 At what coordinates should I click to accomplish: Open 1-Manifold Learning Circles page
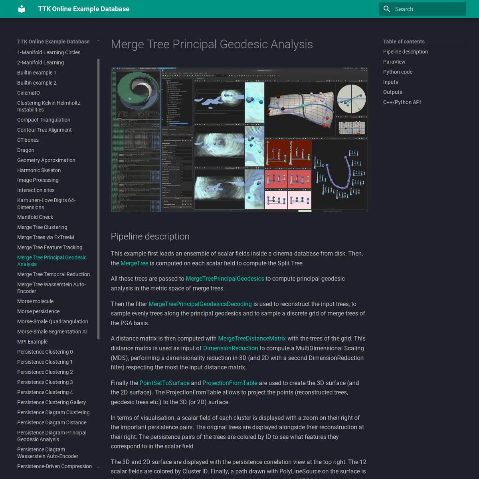[x=49, y=52]
